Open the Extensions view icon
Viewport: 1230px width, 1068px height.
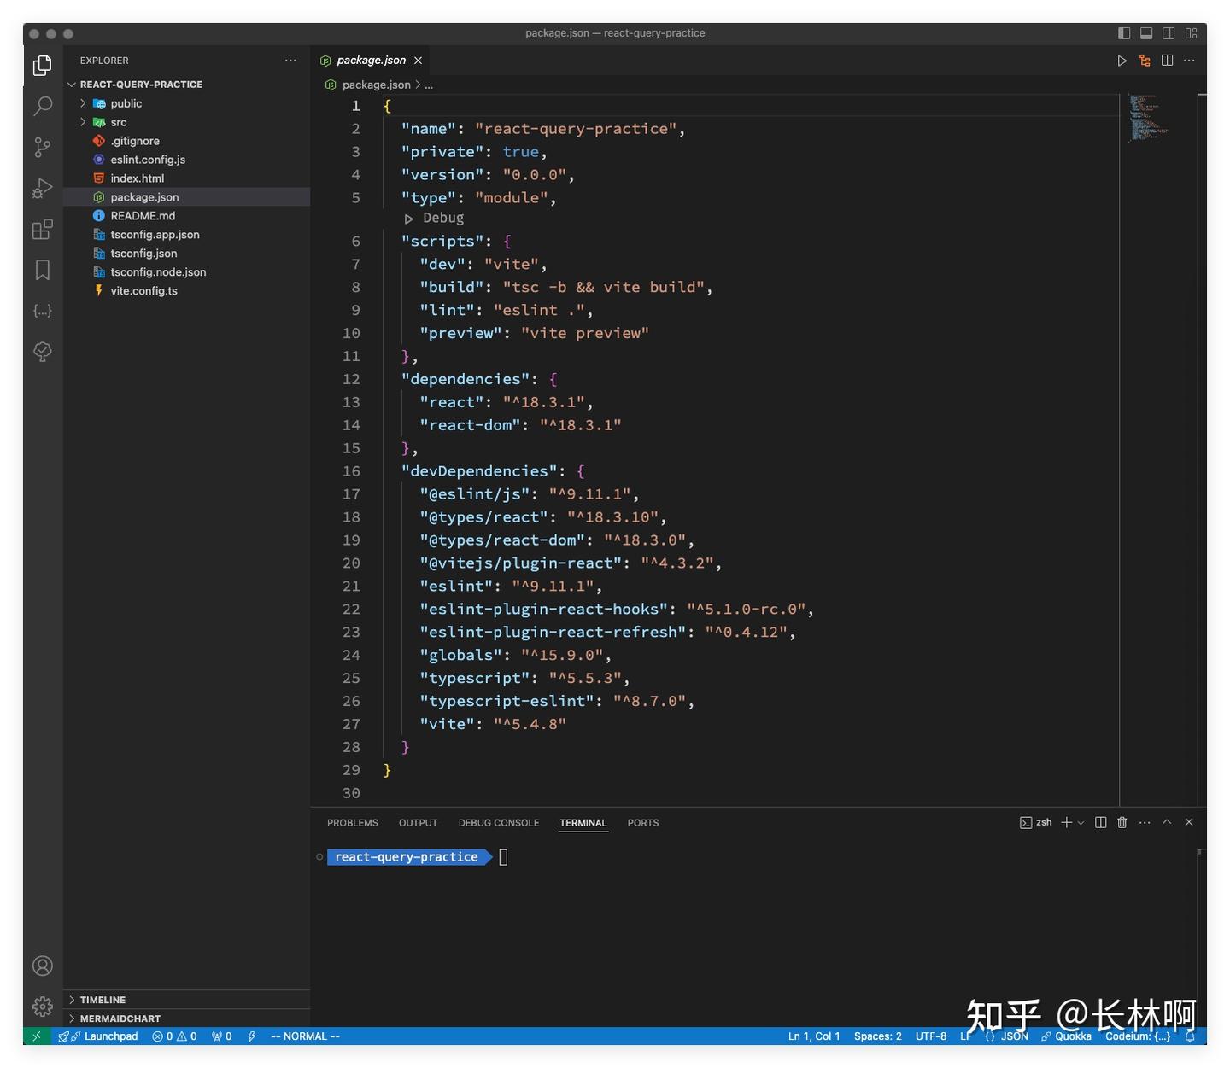click(42, 229)
